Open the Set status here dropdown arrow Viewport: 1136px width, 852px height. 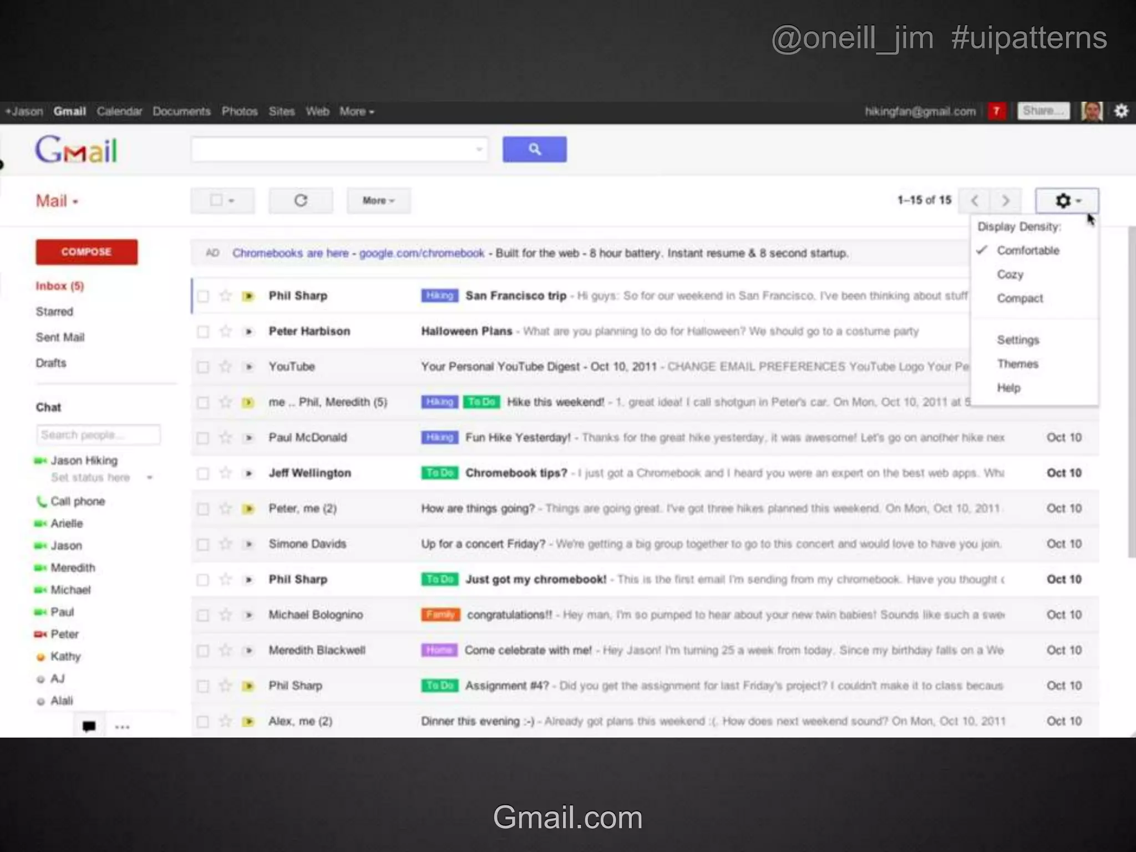click(149, 478)
